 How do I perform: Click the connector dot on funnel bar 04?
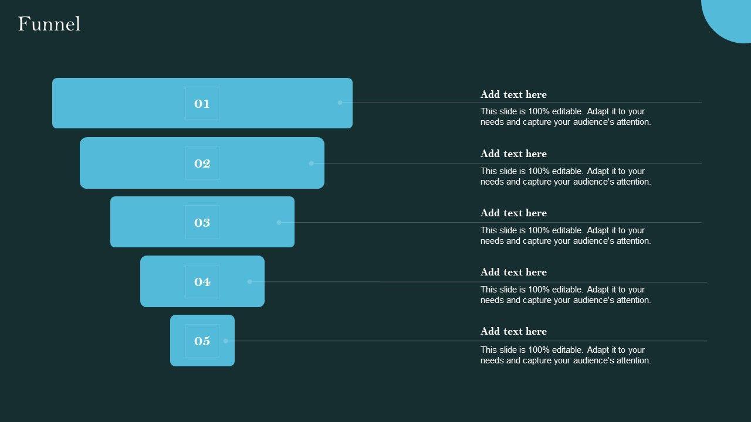(x=250, y=282)
